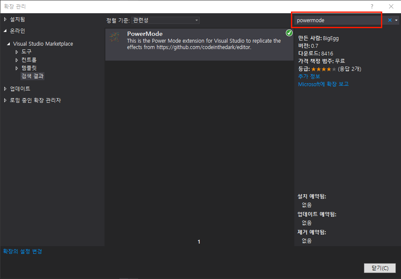The height and width of the screenshot is (279, 401).
Task: Select the 업데이트 label
Action: click(x=20, y=88)
